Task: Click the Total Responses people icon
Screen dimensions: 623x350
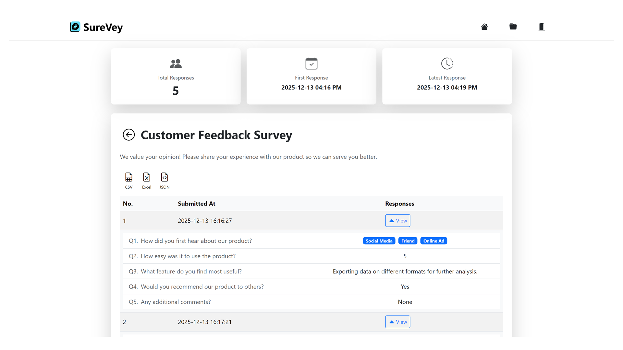Action: (176, 63)
